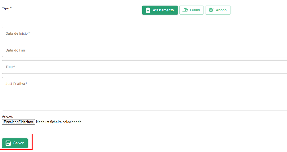Click the beach umbrella icon for Férias
The height and width of the screenshot is (152, 287).
click(185, 10)
